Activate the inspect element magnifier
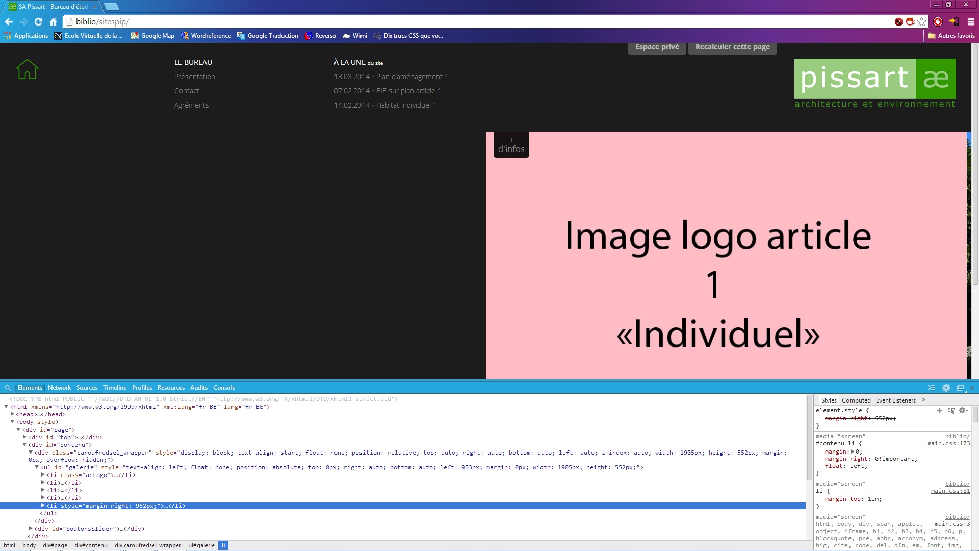 [x=8, y=388]
